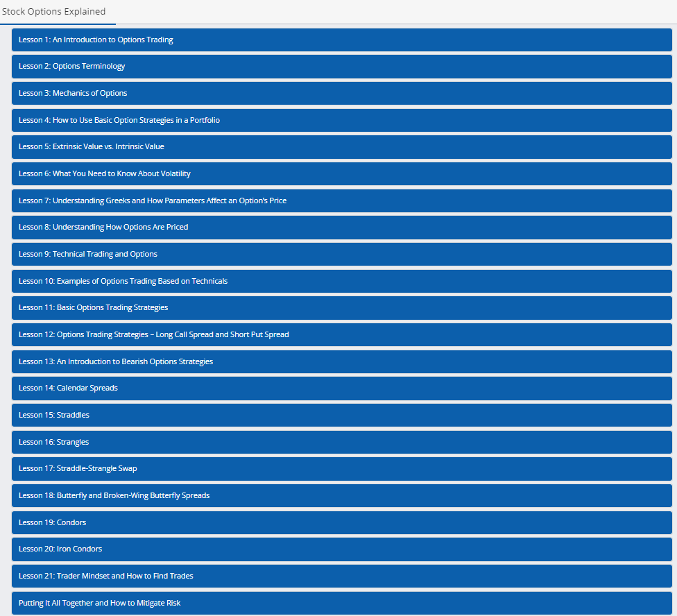Expand Lesson 10: Examples of Options Trading

pyautogui.click(x=341, y=281)
